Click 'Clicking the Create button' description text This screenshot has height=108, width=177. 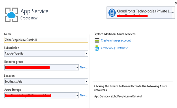pos(131,88)
